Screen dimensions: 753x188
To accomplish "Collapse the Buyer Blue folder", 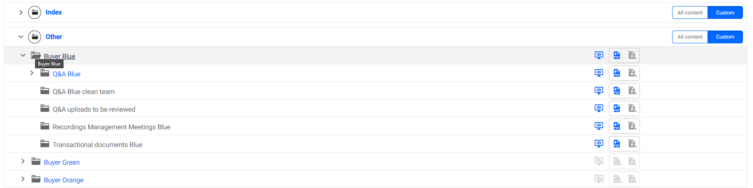I will (x=23, y=55).
